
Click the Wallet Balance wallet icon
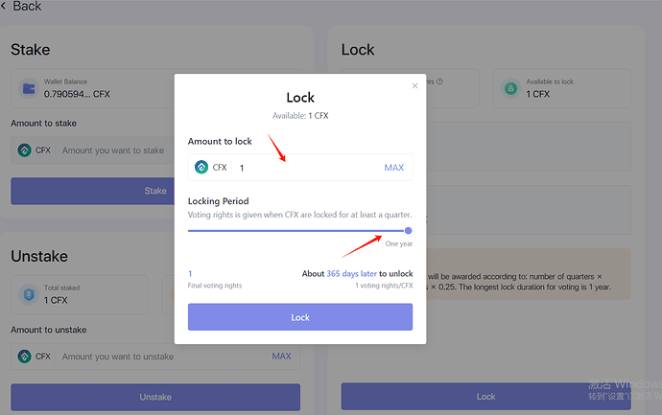tap(29, 89)
